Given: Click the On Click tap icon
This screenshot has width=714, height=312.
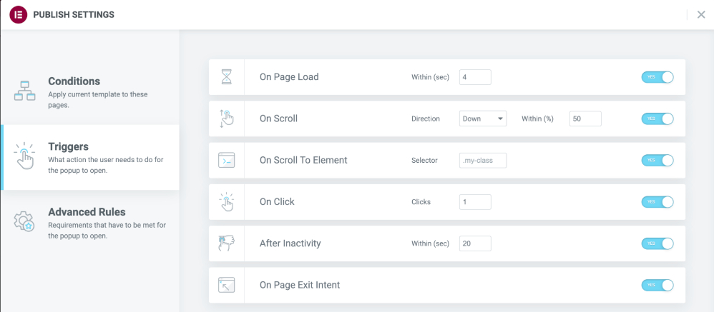Looking at the screenshot, I should point(226,202).
